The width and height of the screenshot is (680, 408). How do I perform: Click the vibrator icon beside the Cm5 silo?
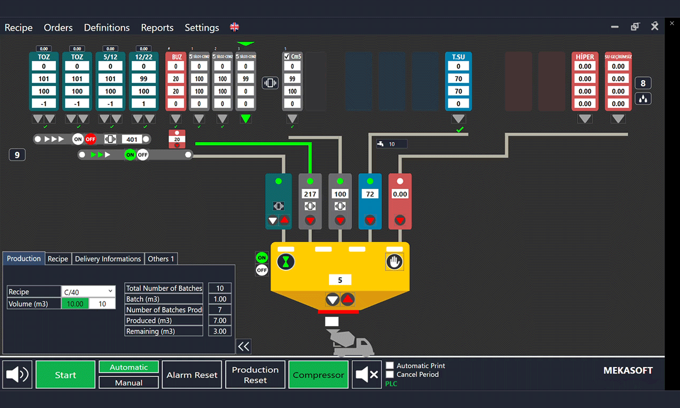pyautogui.click(x=270, y=83)
